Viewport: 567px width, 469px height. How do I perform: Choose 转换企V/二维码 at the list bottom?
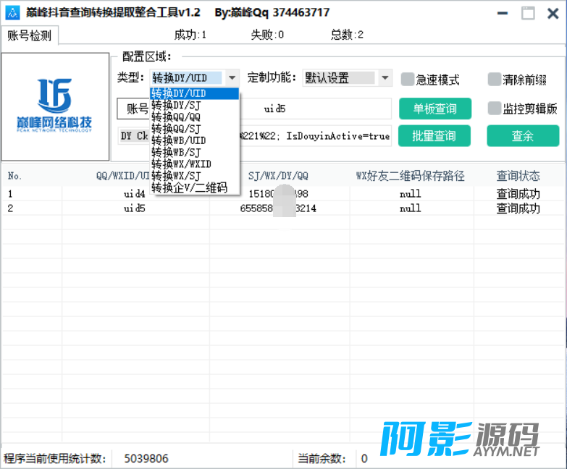[x=190, y=188]
